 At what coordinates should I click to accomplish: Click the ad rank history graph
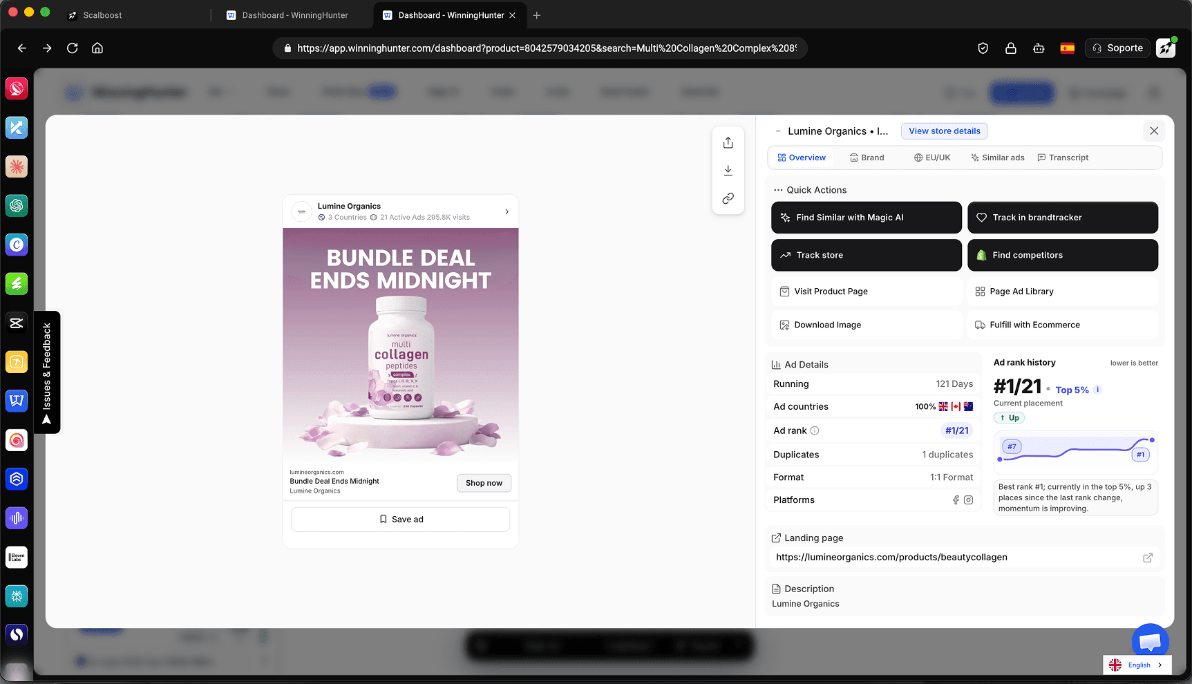pos(1075,451)
